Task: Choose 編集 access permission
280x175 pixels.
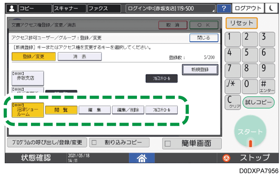Action: click(x=95, y=110)
